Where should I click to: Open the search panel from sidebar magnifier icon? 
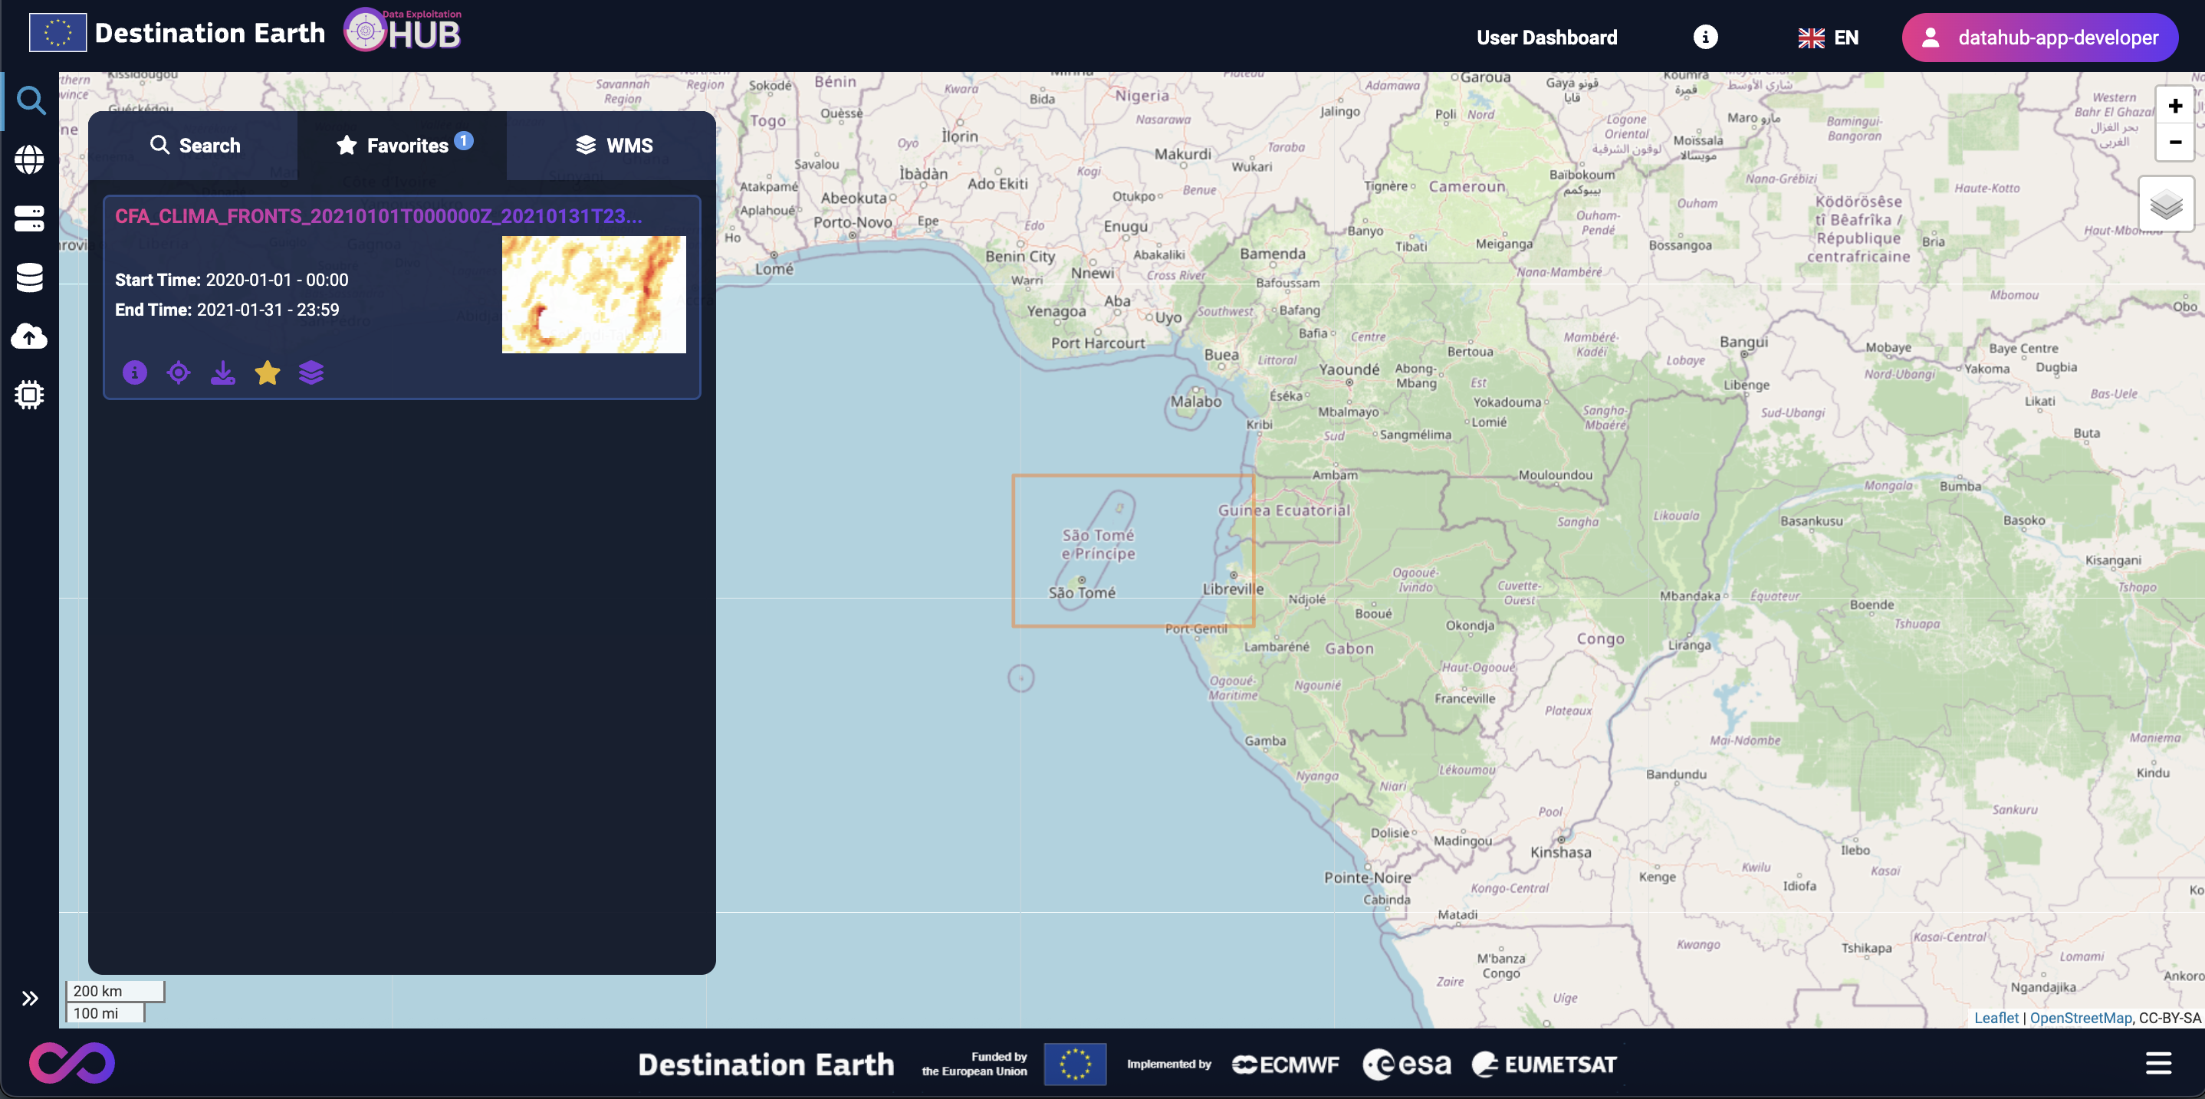(31, 101)
